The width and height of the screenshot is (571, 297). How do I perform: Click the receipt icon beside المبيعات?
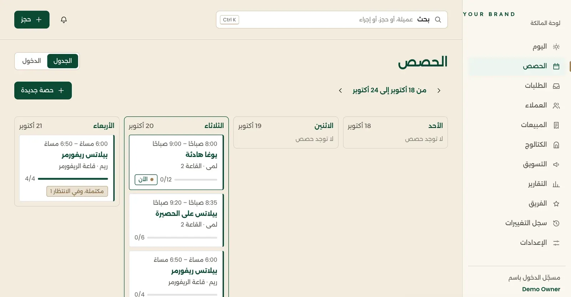point(556,125)
